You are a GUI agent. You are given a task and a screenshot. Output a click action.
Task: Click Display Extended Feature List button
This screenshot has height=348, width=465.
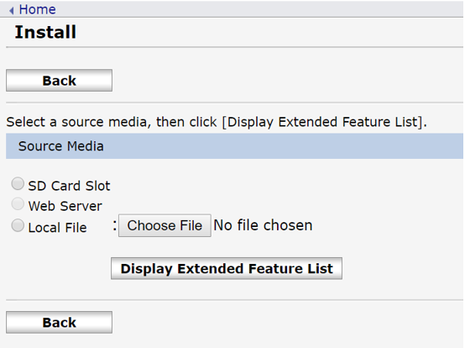point(227,268)
